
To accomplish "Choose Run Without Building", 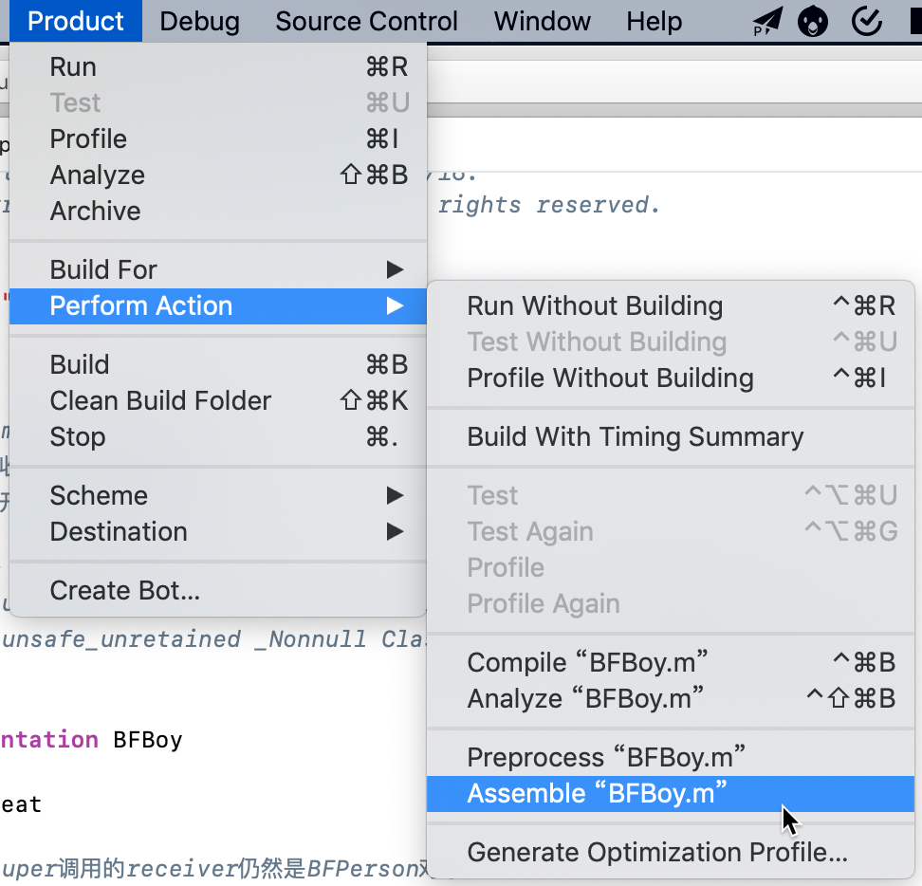I will coord(671,305).
